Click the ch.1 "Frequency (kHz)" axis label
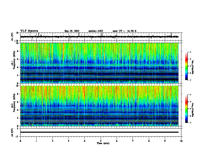Viewport: 204px width, 158px height. coord(14,60)
